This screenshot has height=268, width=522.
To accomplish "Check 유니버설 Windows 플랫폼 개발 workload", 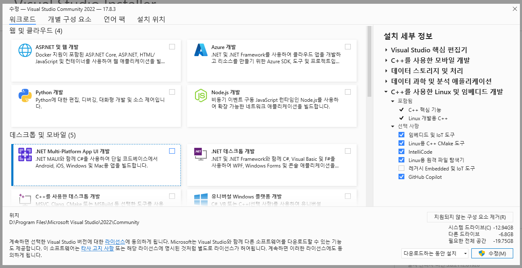I will (348, 196).
